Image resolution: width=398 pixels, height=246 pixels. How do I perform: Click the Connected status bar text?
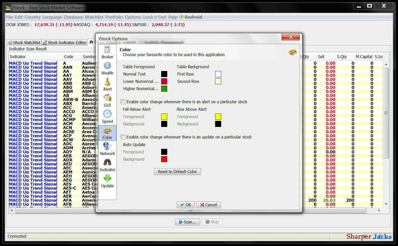click(17, 236)
